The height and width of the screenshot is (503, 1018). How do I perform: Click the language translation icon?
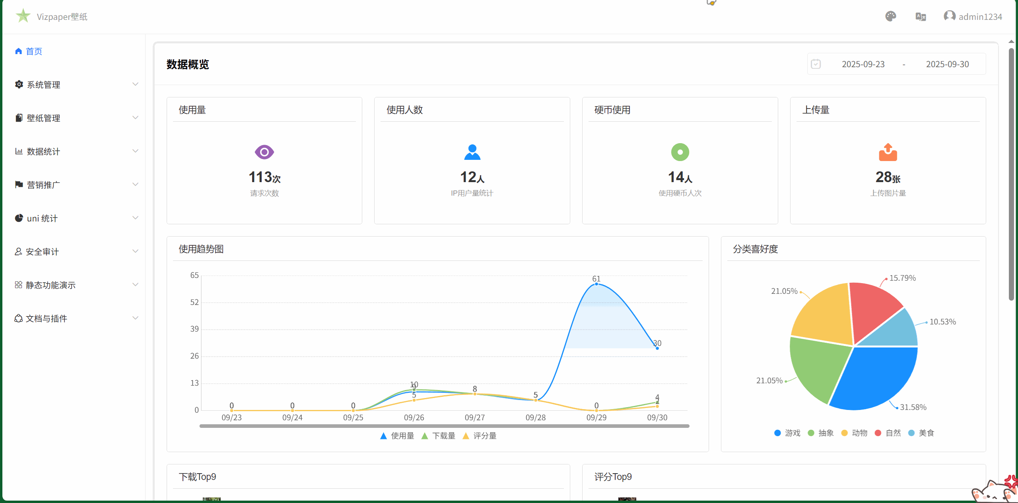(920, 17)
